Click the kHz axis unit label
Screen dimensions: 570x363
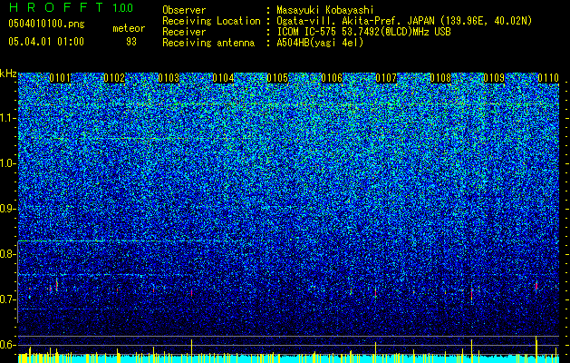pyautogui.click(x=8, y=74)
